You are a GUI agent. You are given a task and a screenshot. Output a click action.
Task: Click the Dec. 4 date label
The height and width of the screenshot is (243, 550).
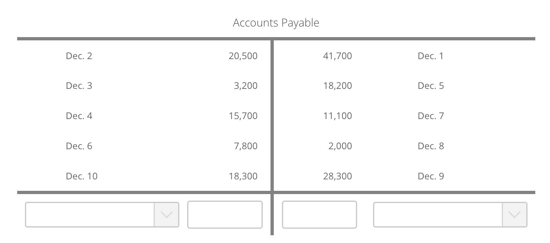click(79, 116)
